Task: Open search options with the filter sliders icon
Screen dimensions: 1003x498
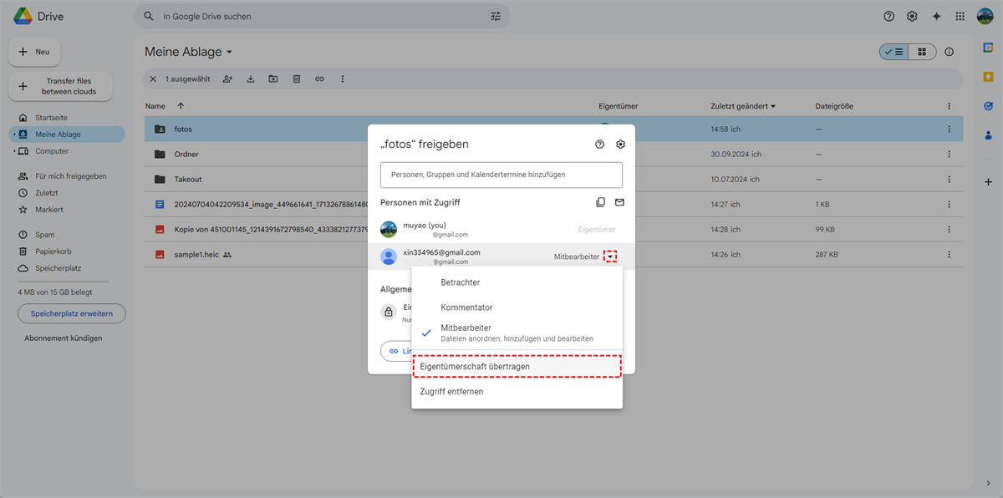Action: pos(495,16)
